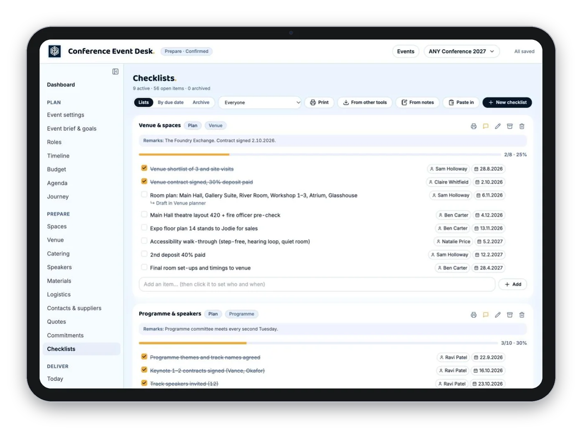Click the Conference Event Desk logo icon
This screenshot has width=582, height=428.
coord(54,51)
